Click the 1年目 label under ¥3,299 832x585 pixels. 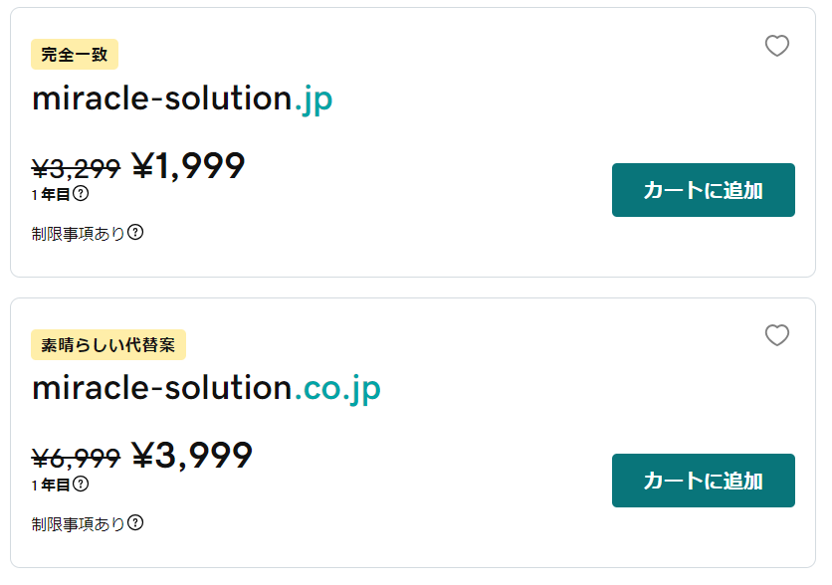point(51,194)
